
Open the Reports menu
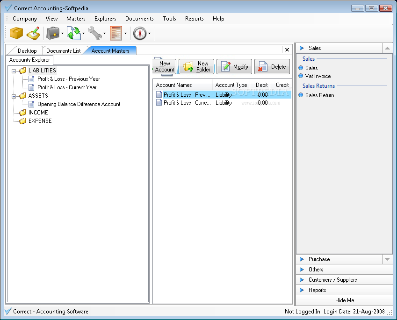click(x=194, y=19)
